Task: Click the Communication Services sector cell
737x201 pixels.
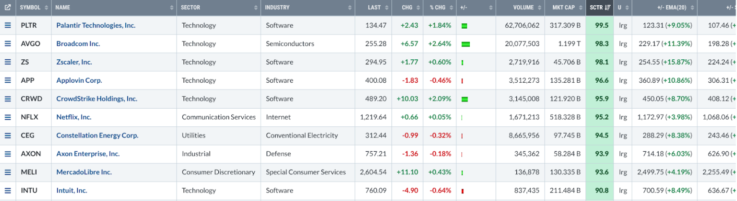Action: pos(219,117)
